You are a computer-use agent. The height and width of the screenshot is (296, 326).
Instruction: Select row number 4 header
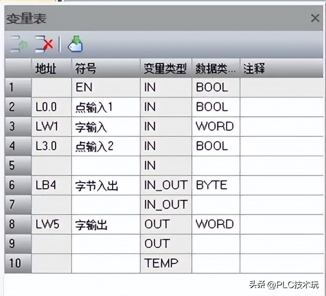click(18, 146)
